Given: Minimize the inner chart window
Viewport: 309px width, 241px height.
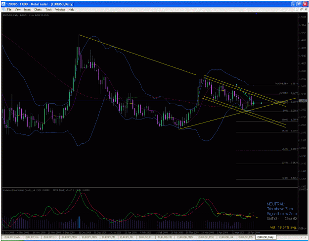Looking at the screenshot, I should (297, 9).
